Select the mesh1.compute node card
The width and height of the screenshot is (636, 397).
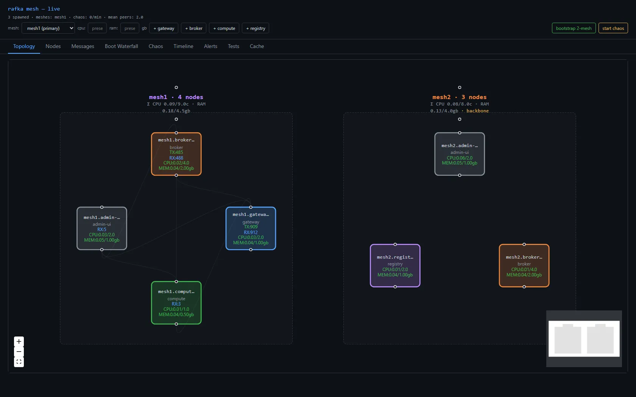pyautogui.click(x=176, y=303)
